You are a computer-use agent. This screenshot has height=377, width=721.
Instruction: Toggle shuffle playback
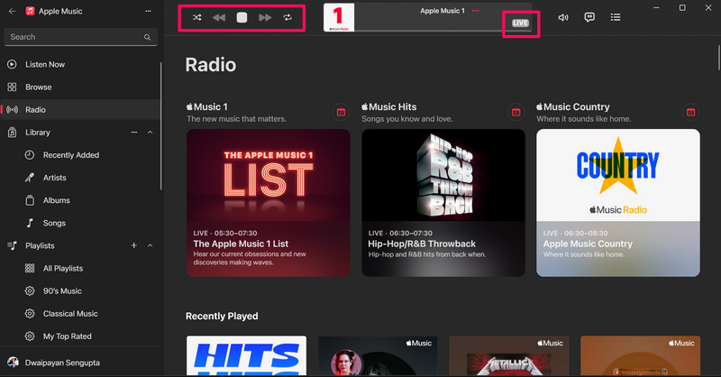(x=197, y=17)
